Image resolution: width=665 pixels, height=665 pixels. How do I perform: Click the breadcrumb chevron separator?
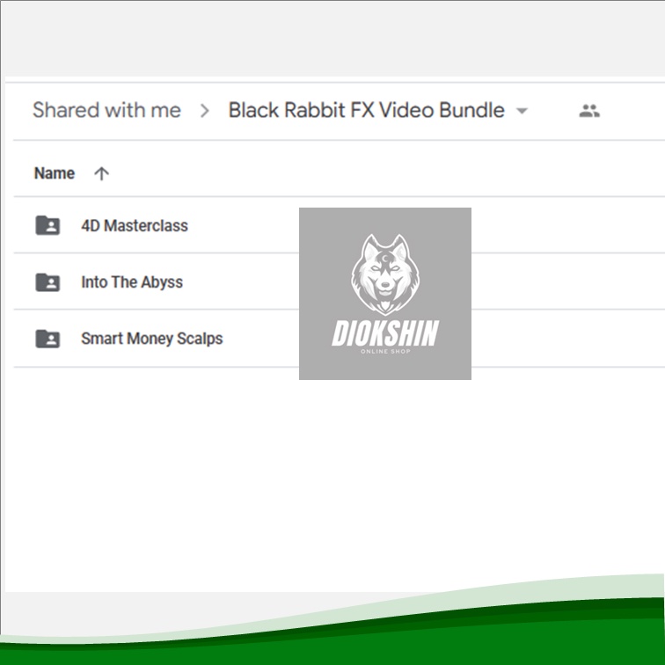205,111
